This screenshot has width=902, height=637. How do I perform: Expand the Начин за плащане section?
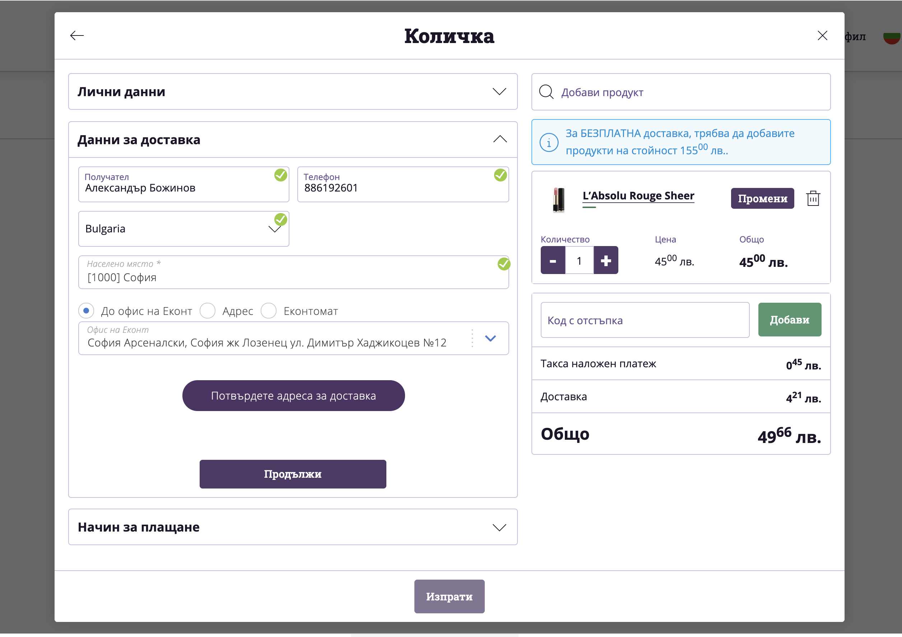499,528
